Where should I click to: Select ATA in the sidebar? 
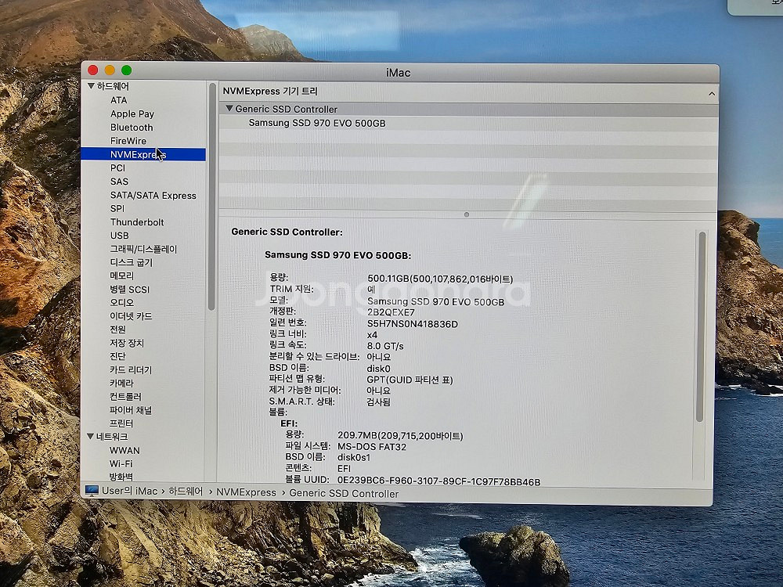(118, 100)
